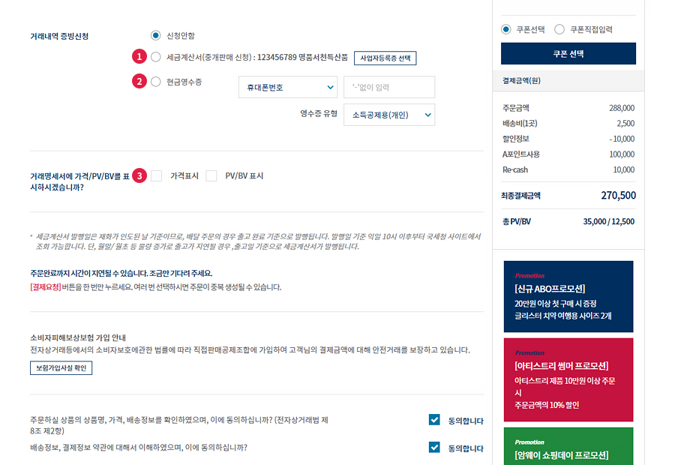
Task: Uncheck 동의합니다 for 상품명, 가격, 배송정보 확인
Action: tap(434, 420)
